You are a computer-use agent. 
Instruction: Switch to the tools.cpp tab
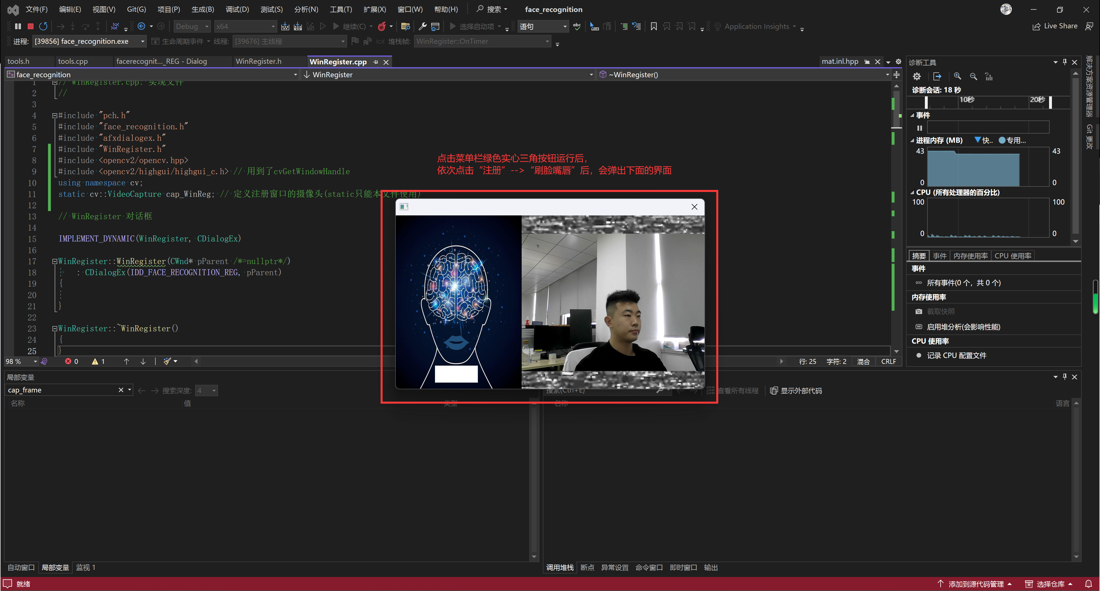tap(73, 62)
